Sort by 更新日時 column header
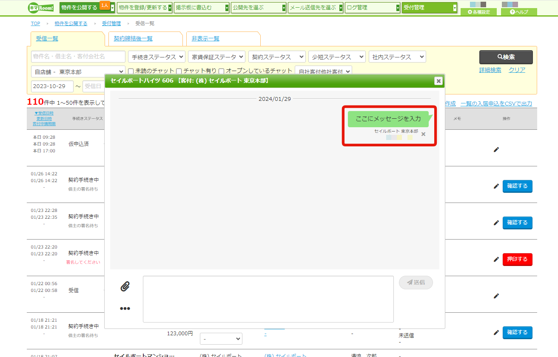This screenshot has width=558, height=357. [x=45, y=119]
